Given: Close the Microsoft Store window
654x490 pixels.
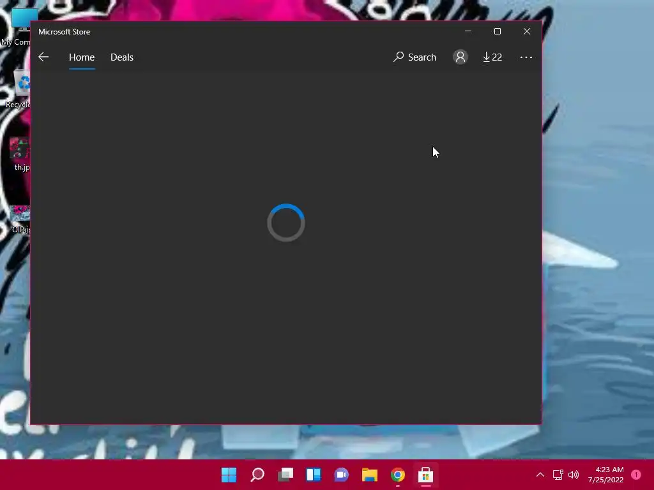Looking at the screenshot, I should pyautogui.click(x=527, y=31).
